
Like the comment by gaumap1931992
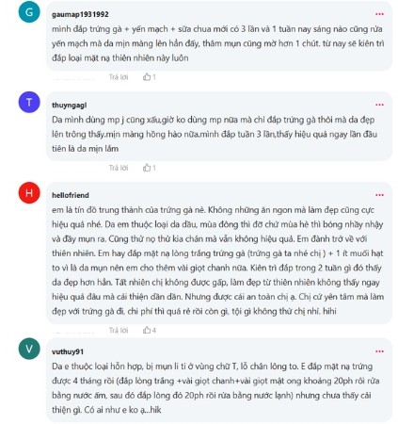pos(147,77)
